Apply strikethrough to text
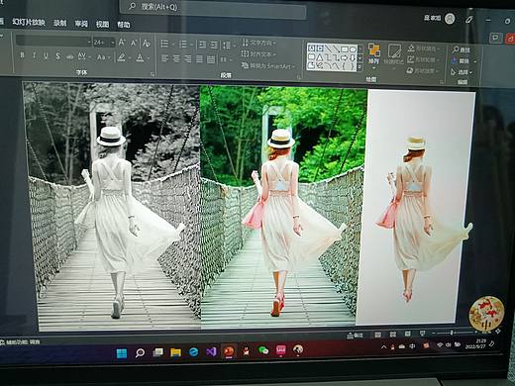The image size is (515, 386). pyautogui.click(x=69, y=56)
